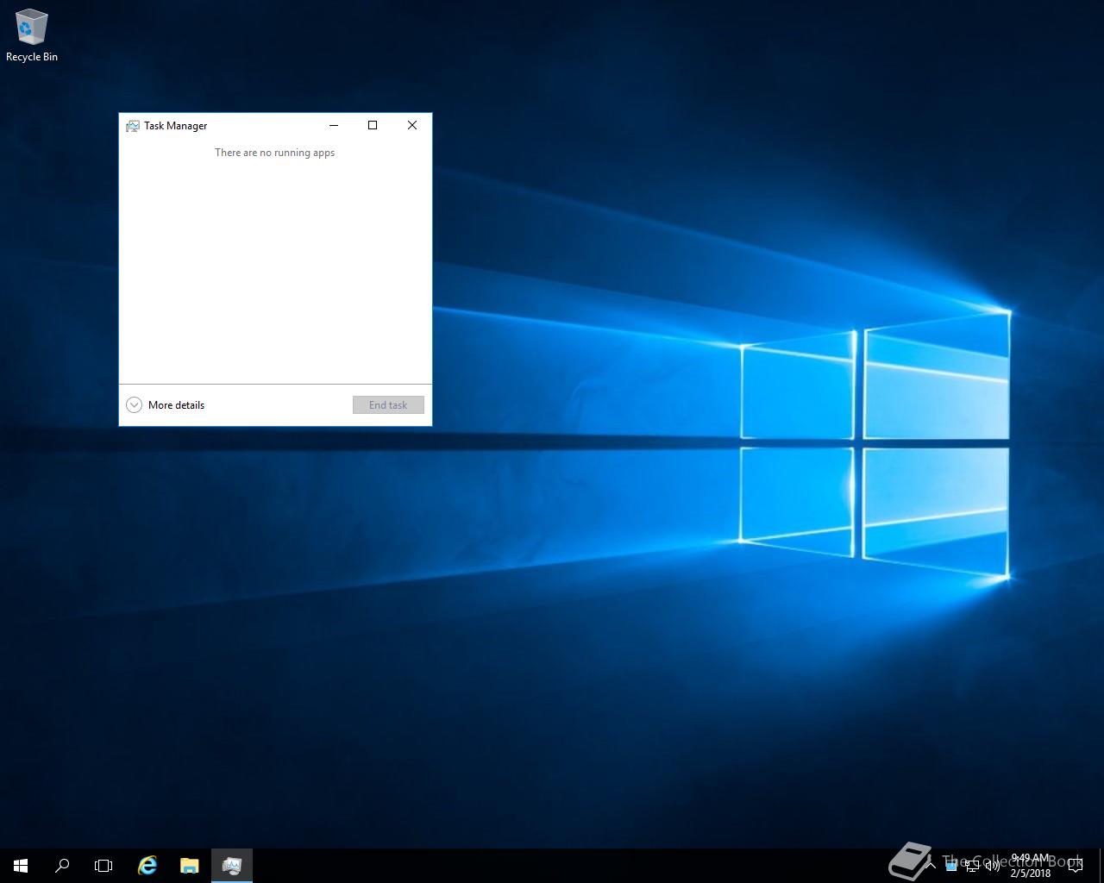
Task: Click the 'There are no running apps' text
Action: coord(274,153)
